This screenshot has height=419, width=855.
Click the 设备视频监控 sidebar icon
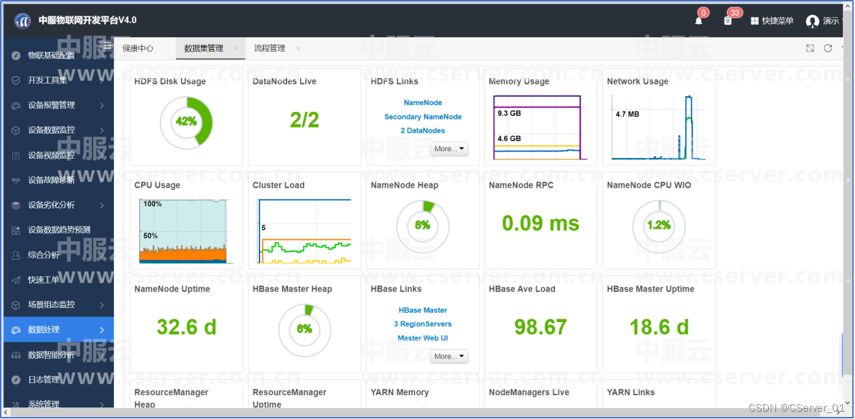pos(16,155)
